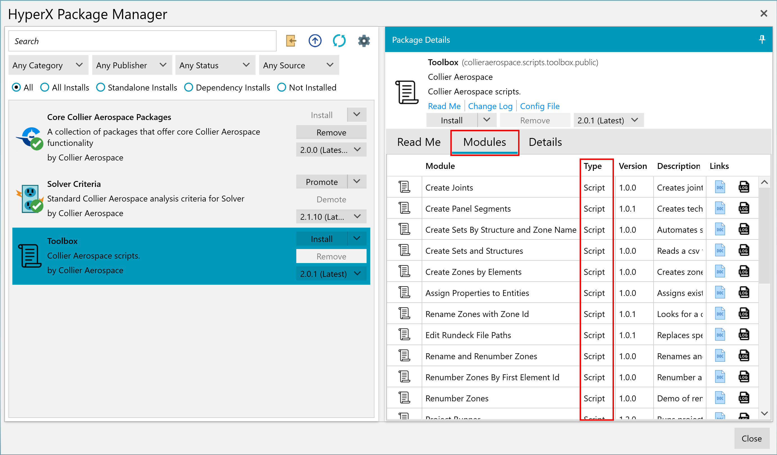Open log for Create Sets By Structure and Zone Name

pos(744,229)
